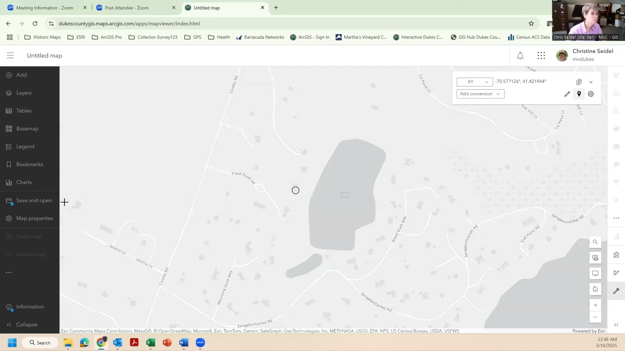This screenshot has width=625, height=351.
Task: Open Map tools wrench in right toolbar
Action: (x=616, y=291)
